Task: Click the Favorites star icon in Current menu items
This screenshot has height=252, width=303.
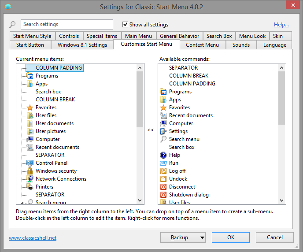Action: click(x=30, y=107)
